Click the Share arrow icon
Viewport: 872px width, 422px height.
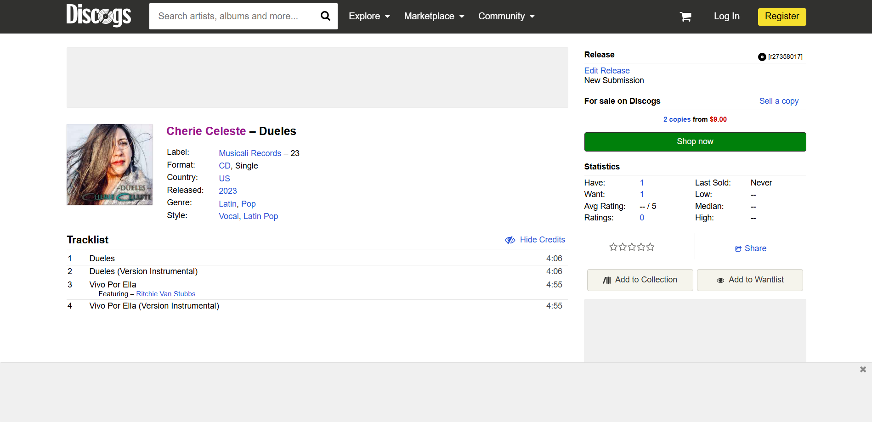point(738,249)
